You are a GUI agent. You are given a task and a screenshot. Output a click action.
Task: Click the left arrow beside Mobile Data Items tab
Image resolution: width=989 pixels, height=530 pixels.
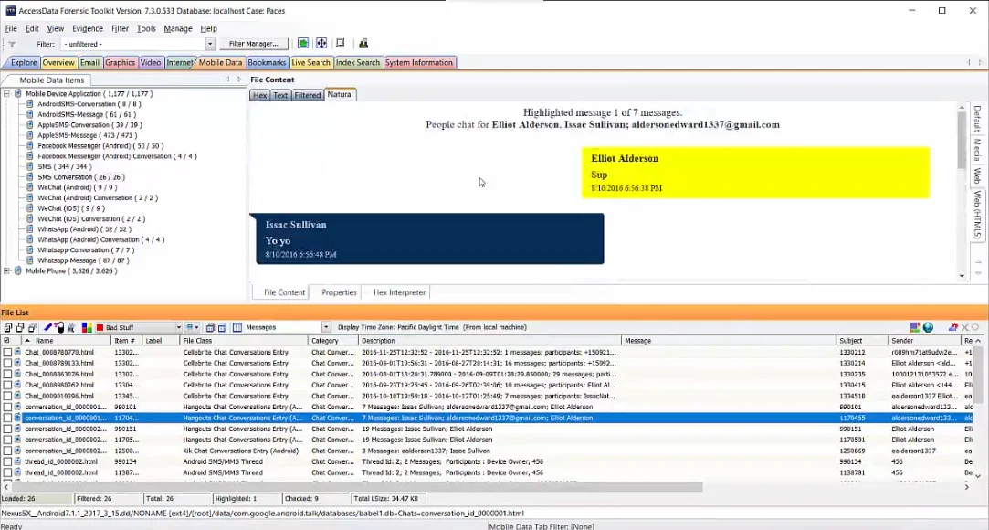coord(227,79)
